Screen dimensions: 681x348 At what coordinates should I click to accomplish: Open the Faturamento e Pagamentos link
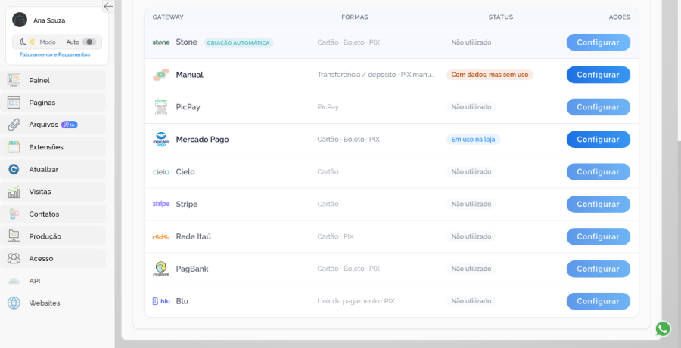54,54
